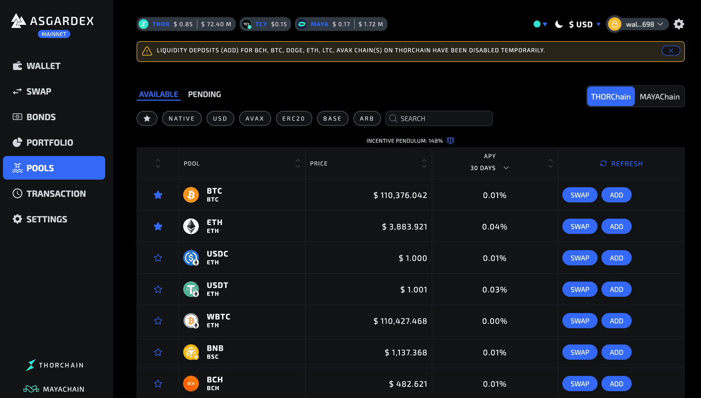Screen dimensions: 701x398
Task: Click the incentive pendulum scale icon
Action: pos(450,140)
